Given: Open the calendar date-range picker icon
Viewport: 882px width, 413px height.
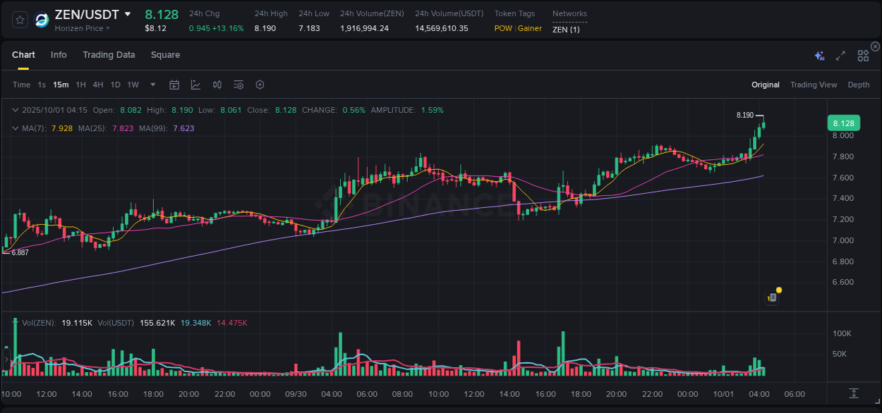Looking at the screenshot, I should pyautogui.click(x=174, y=84).
